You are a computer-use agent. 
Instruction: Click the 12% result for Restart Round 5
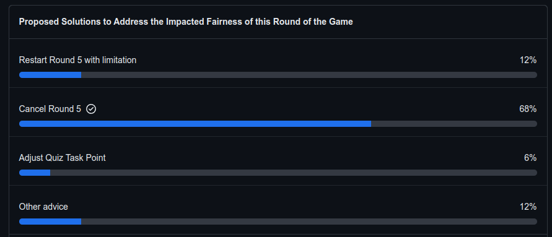pyautogui.click(x=528, y=60)
